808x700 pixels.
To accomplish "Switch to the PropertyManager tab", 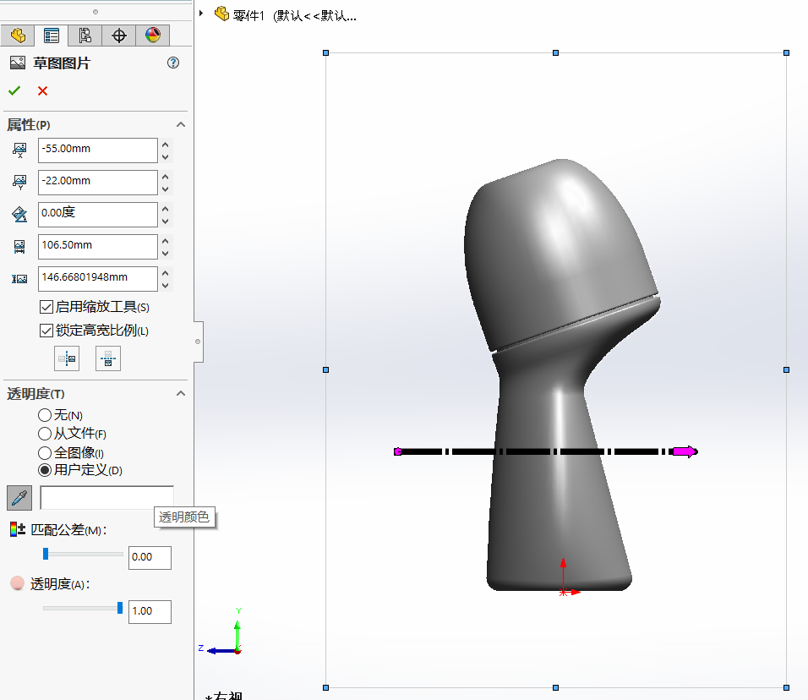I will pyautogui.click(x=52, y=36).
